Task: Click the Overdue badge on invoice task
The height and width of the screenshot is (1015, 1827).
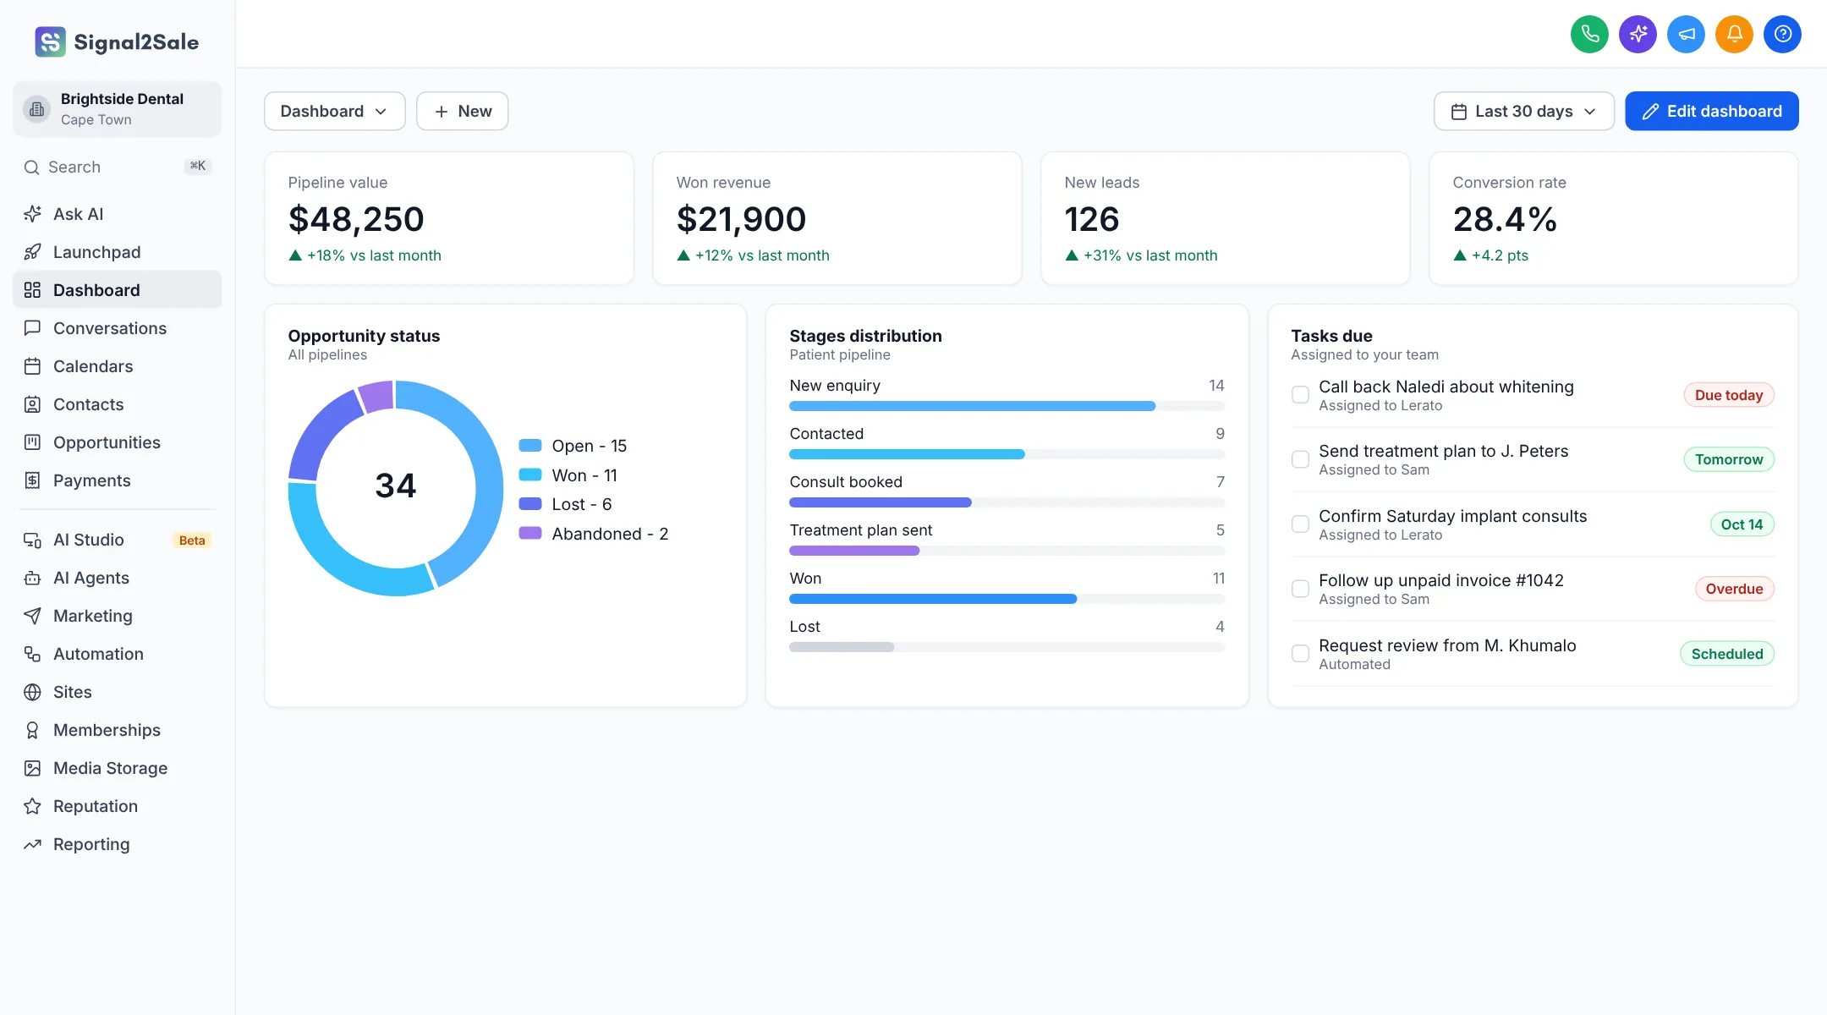Action: (x=1734, y=589)
